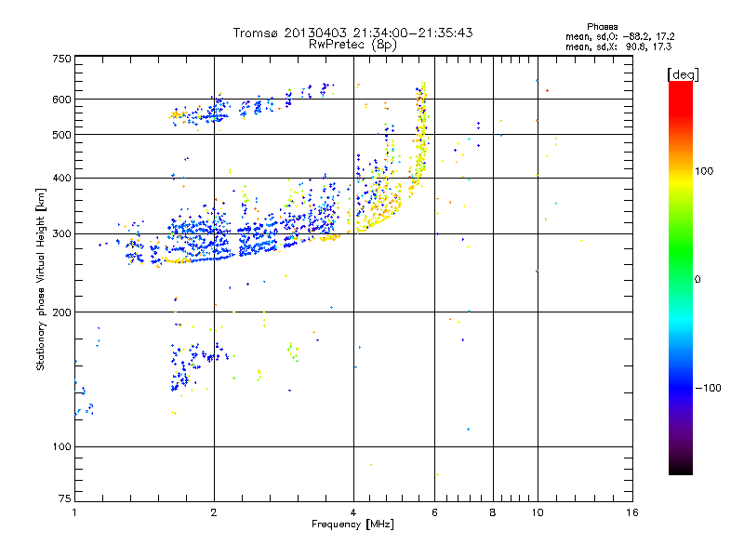Click the 'RwPretec (8p)' subtitle
The width and height of the screenshot is (744, 558).
pyautogui.click(x=352, y=45)
